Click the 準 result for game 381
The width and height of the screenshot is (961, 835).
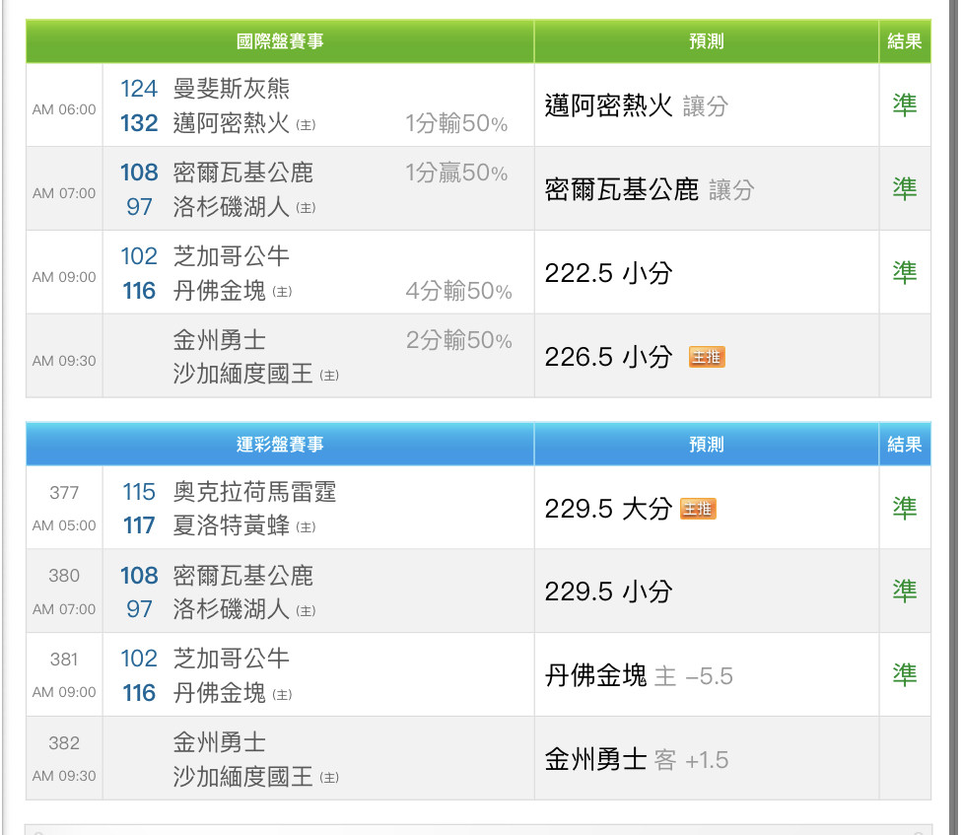[905, 674]
